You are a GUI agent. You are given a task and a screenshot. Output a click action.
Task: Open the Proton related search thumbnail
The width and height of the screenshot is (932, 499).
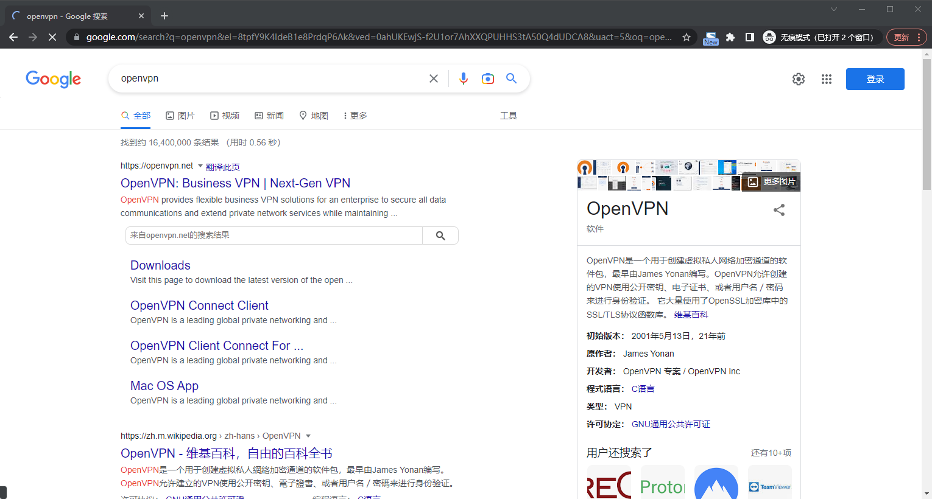[x=662, y=482]
